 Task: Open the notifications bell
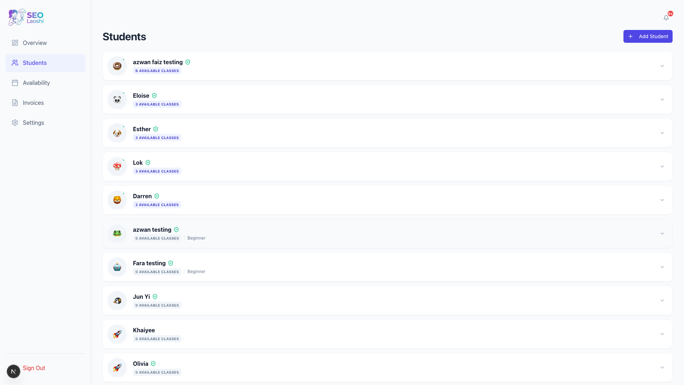666,17
